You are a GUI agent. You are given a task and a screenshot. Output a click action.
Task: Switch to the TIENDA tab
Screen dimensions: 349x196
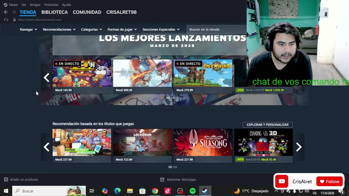28,12
